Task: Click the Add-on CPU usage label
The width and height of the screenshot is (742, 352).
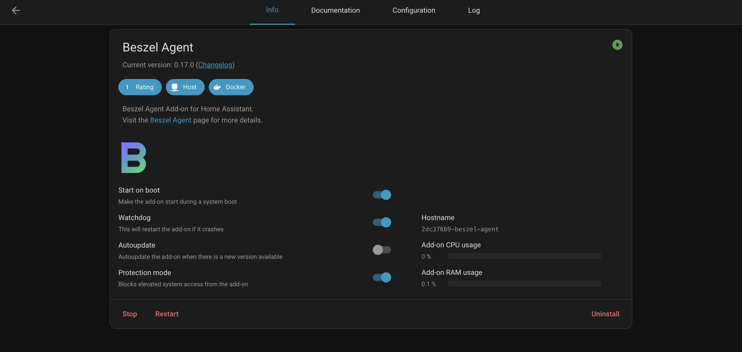Action: [x=451, y=245]
